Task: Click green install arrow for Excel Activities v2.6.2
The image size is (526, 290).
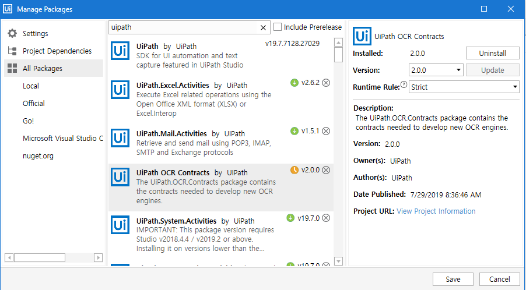Action: 294,83
